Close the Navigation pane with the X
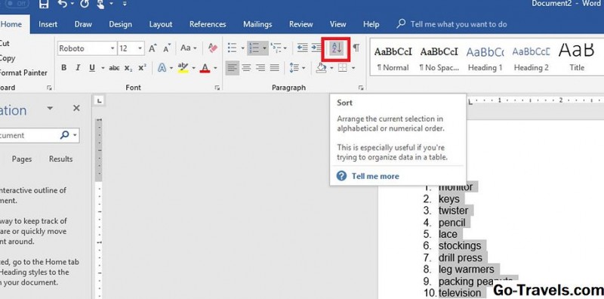604x299 pixels. 76,108
